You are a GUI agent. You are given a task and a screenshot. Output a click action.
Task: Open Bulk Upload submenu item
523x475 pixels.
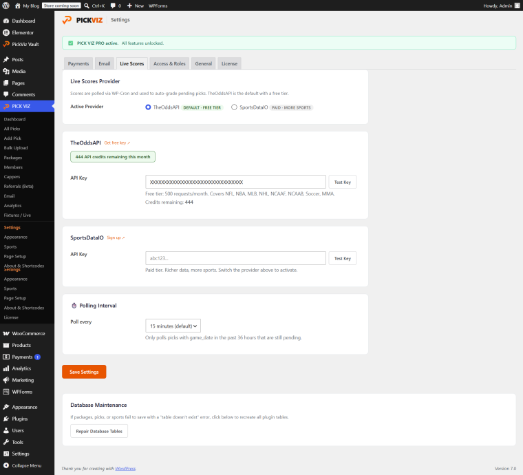[16, 148]
